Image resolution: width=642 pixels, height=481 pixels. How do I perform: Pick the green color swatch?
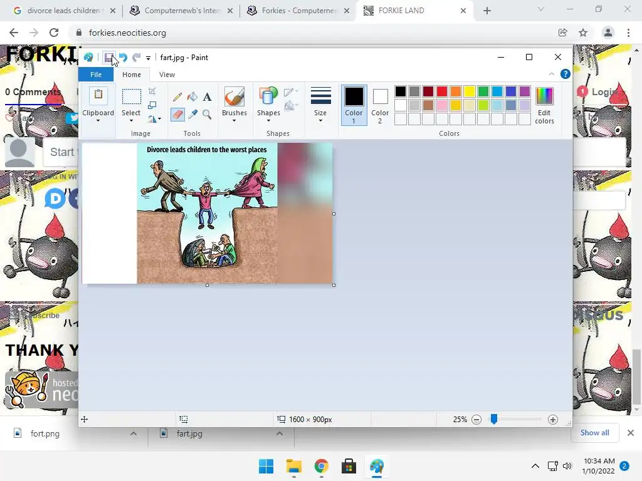tap(483, 91)
